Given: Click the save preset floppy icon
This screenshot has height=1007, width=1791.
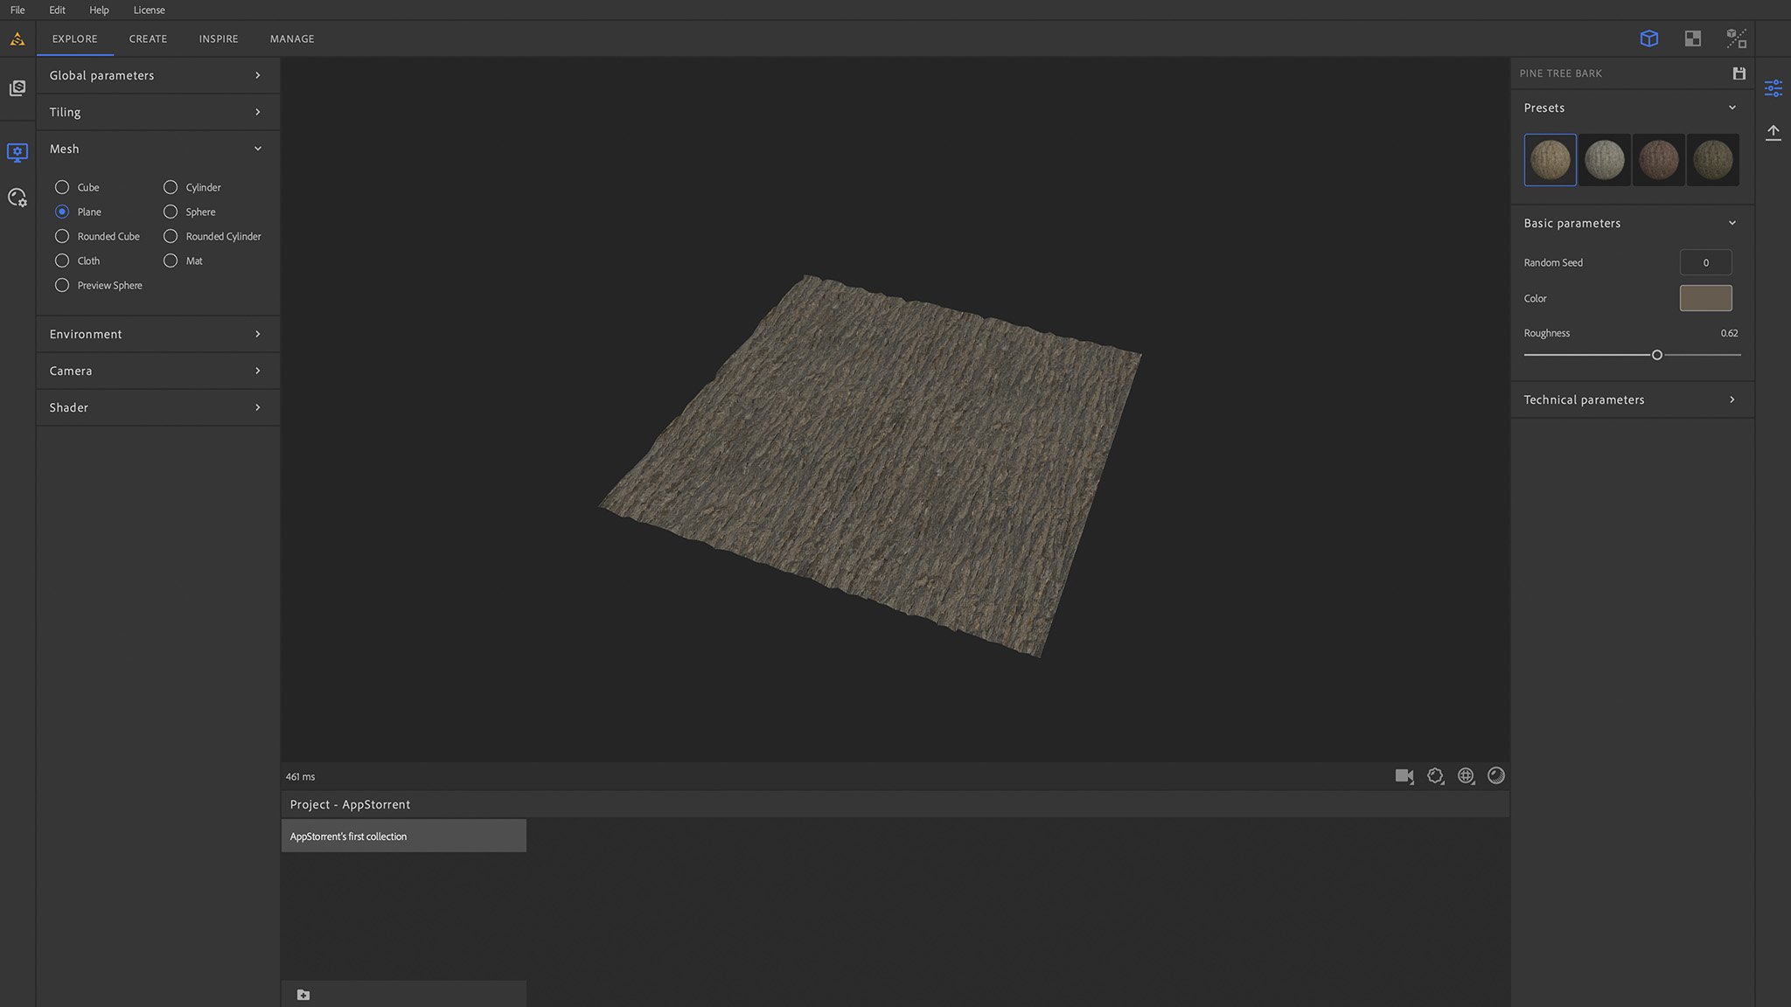Looking at the screenshot, I should pos(1739,73).
